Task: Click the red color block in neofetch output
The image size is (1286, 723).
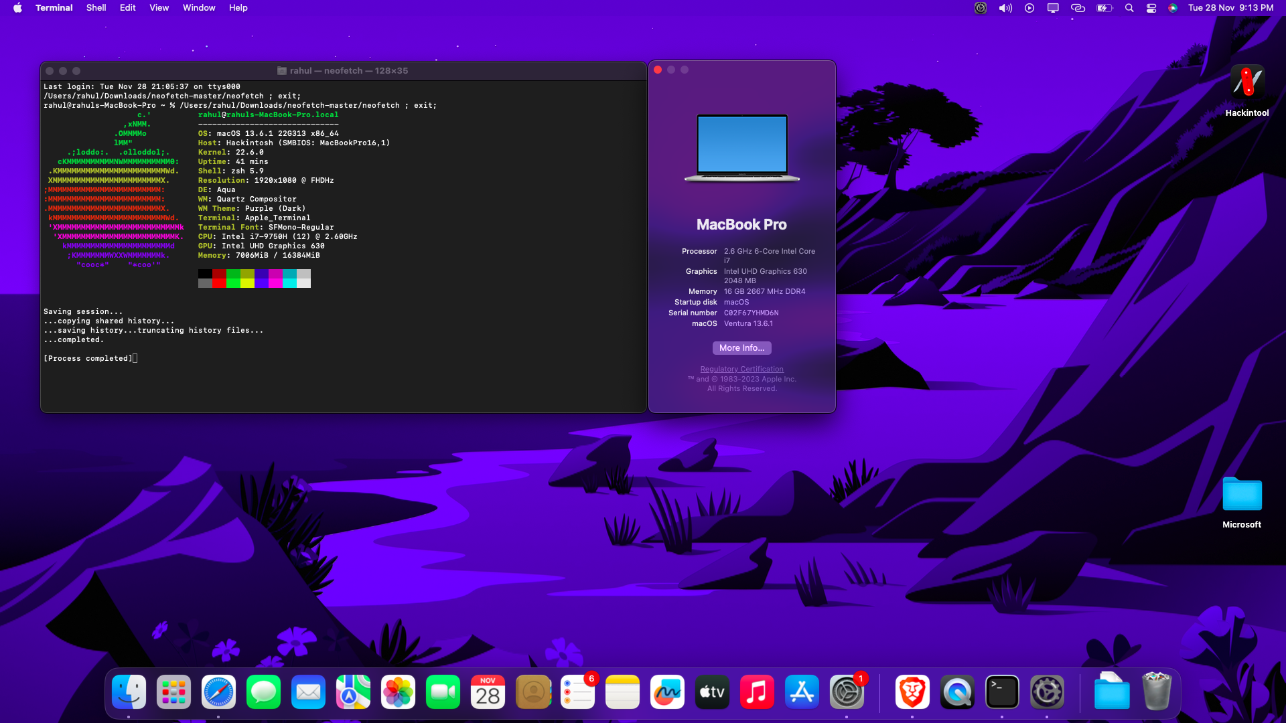Action: [x=219, y=274]
